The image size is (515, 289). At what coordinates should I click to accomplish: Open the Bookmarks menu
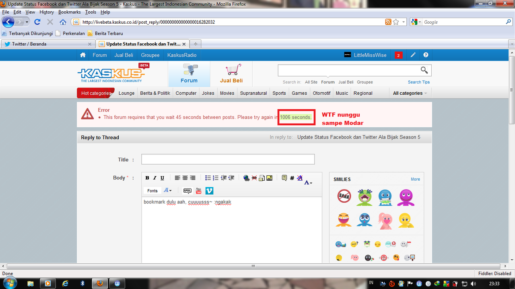(69, 12)
